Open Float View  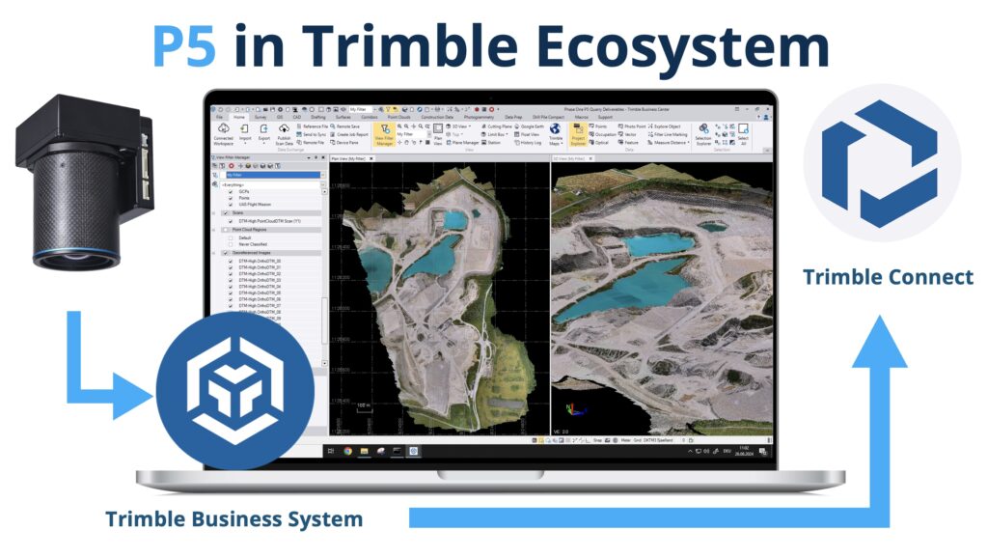(x=527, y=134)
